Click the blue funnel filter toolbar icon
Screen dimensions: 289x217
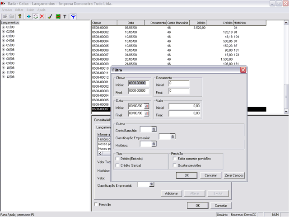coord(73,16)
